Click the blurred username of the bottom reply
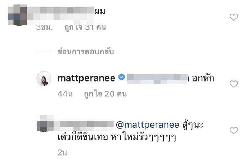Image resolution: width=252 pixels, height=162 pixels. [x=84, y=126]
